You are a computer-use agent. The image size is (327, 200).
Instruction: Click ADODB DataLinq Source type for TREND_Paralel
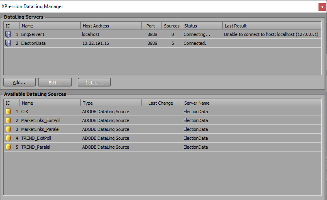pyautogui.click(x=105, y=147)
